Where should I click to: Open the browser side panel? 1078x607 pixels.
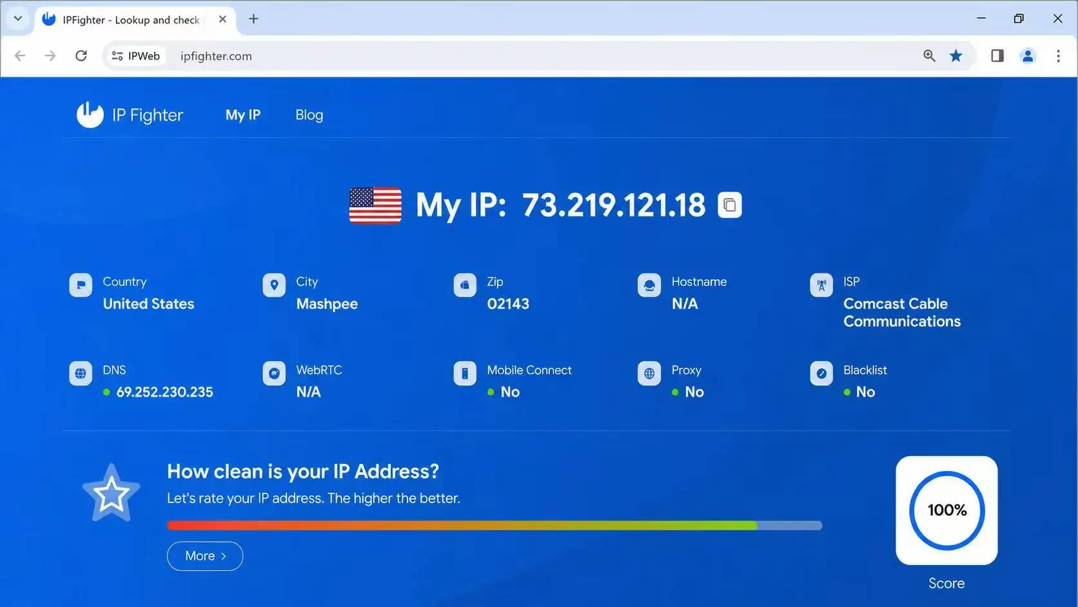click(997, 56)
